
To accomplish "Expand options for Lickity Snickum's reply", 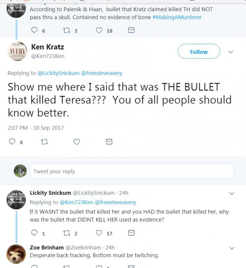I will (x=232, y=193).
